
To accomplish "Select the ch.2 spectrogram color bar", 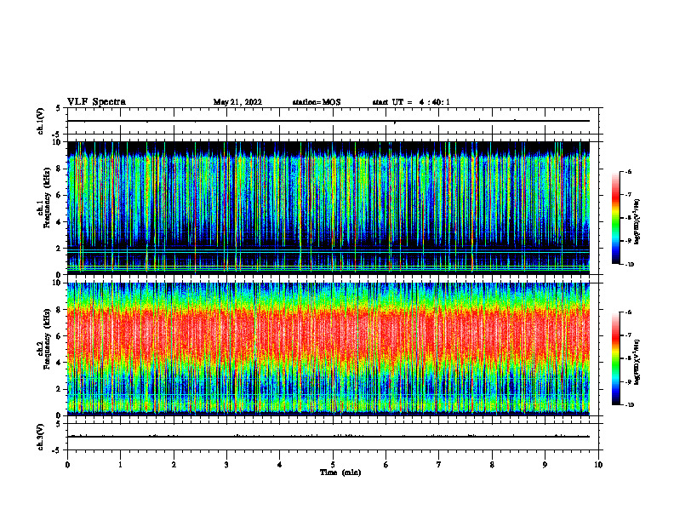I will 615,358.
